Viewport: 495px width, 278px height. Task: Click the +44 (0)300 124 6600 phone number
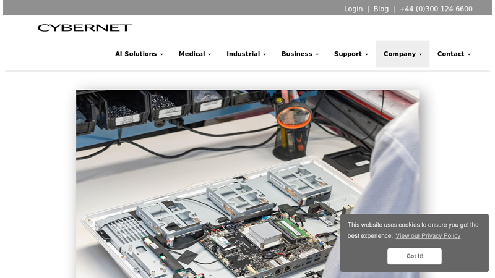click(436, 9)
